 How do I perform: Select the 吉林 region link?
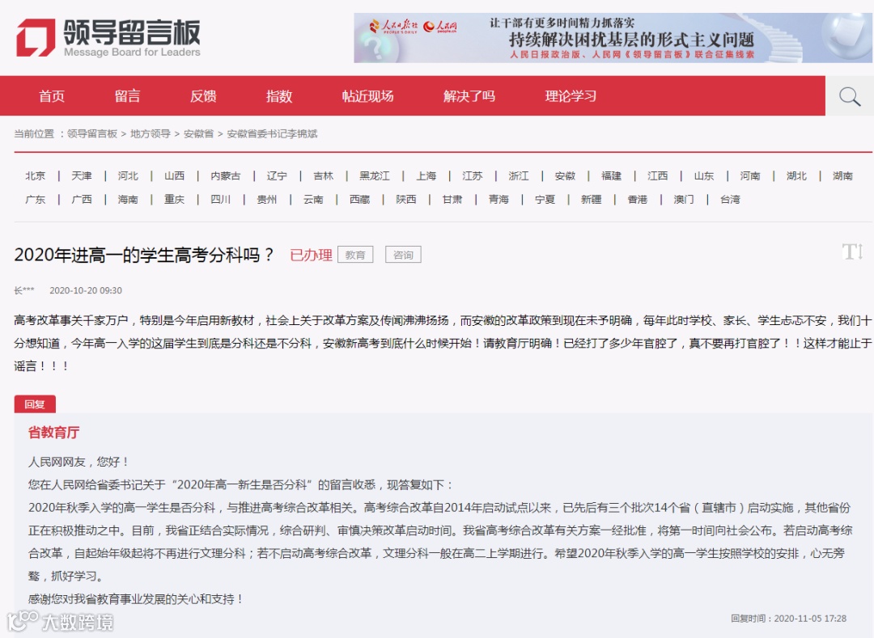[x=323, y=176]
